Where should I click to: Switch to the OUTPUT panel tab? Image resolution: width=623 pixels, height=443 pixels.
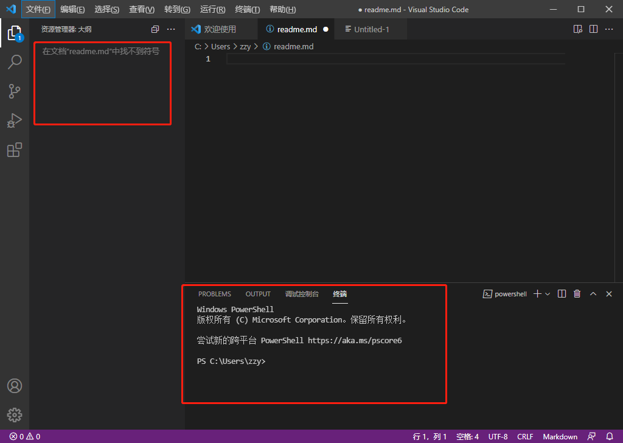258,294
